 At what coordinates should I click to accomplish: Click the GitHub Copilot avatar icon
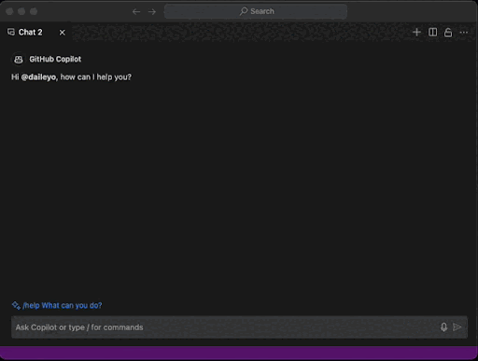(x=19, y=59)
